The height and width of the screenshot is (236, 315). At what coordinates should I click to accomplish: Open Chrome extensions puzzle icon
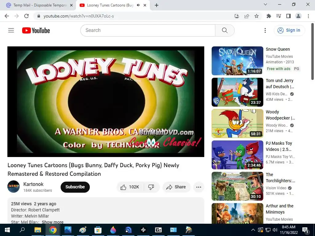pyautogui.click(x=269, y=16)
